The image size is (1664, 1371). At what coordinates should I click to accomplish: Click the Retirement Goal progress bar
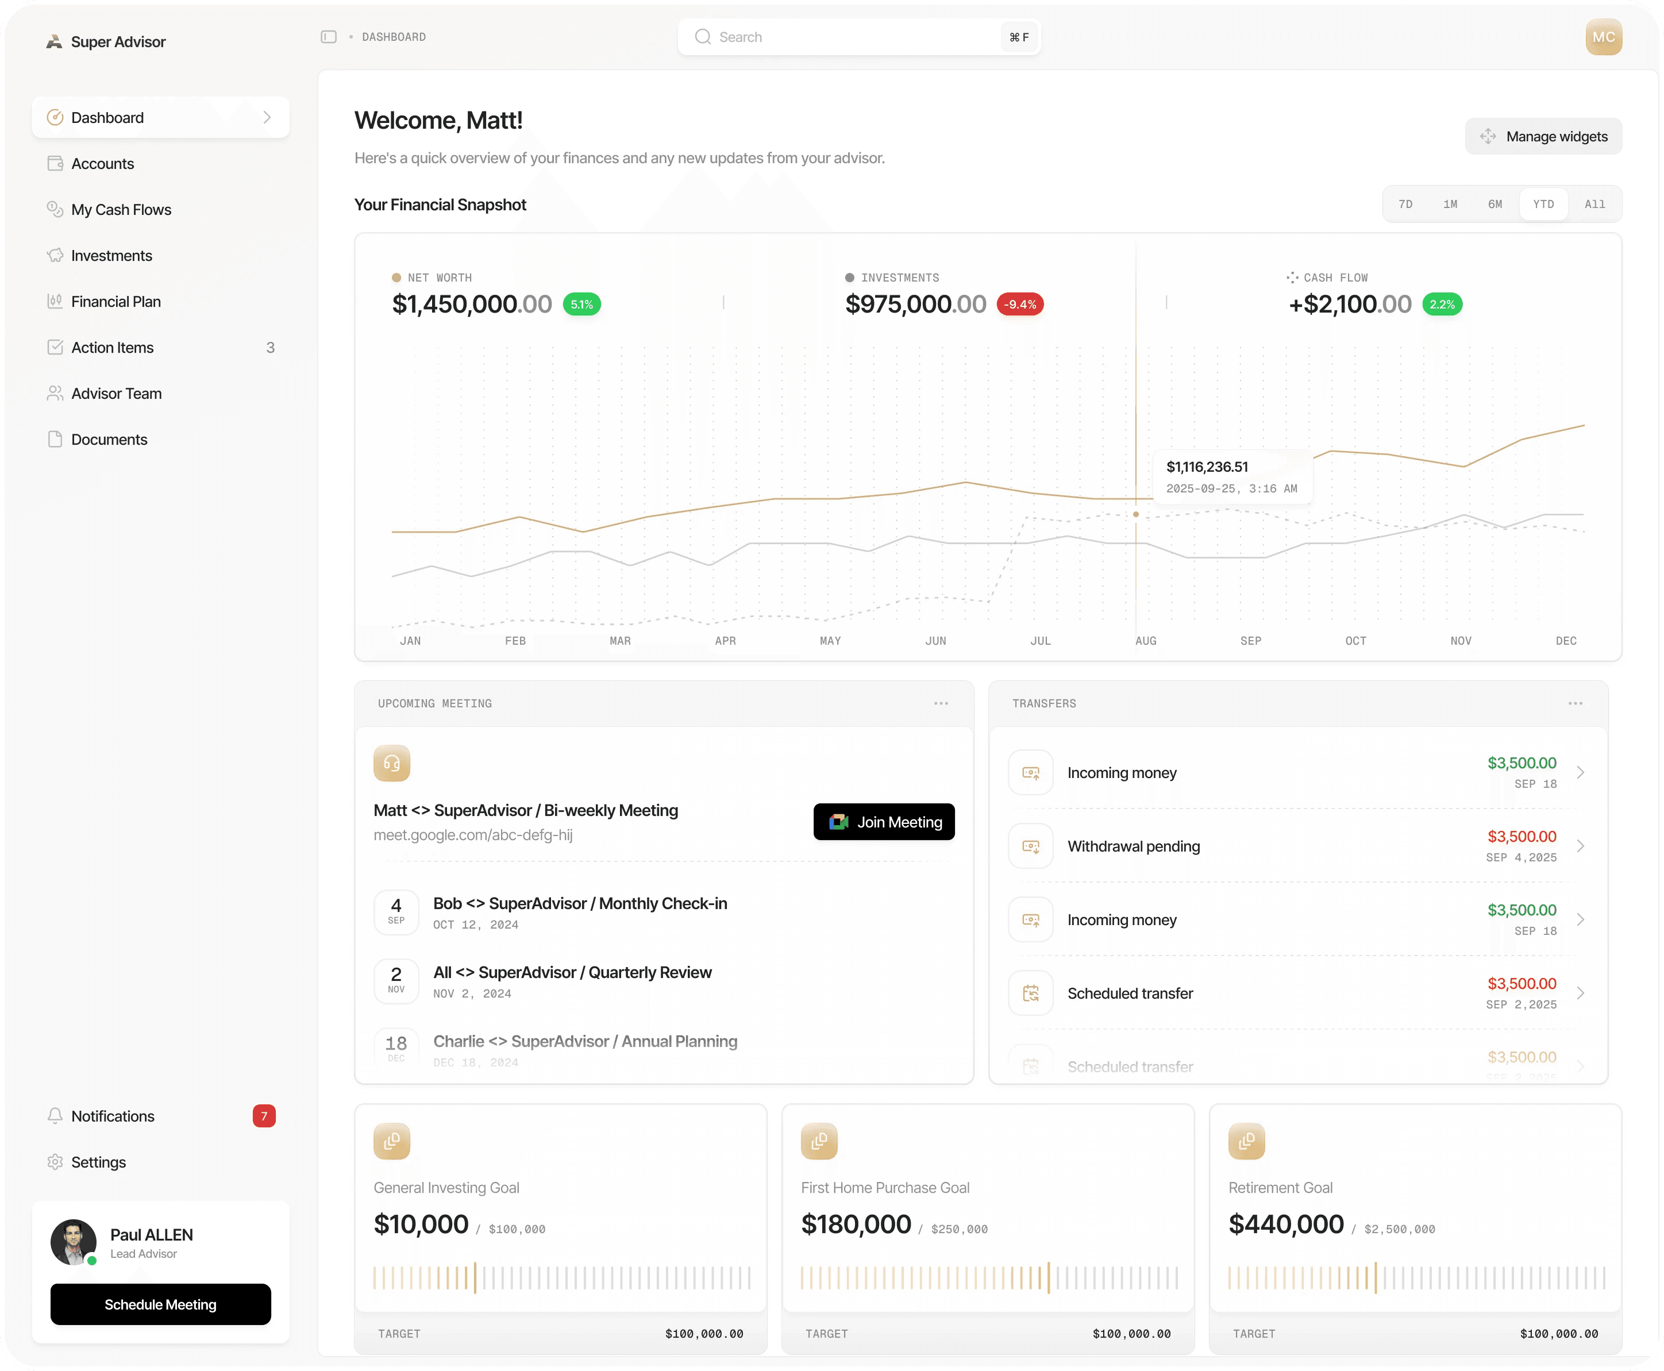click(1416, 1277)
